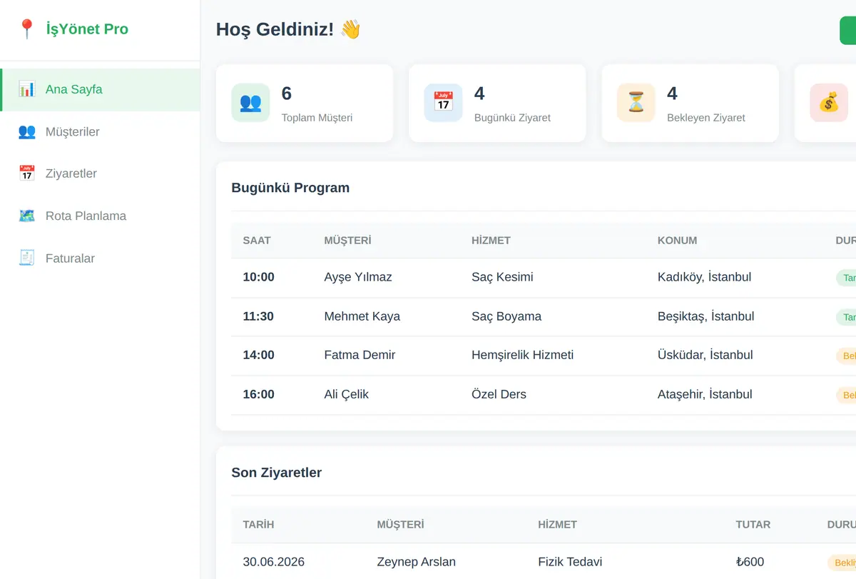Select the 10:00 time cell
Image resolution: width=856 pixels, height=579 pixels.
(258, 277)
